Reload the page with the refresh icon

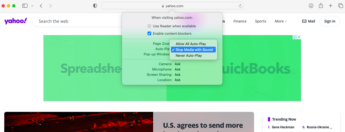point(240,6)
